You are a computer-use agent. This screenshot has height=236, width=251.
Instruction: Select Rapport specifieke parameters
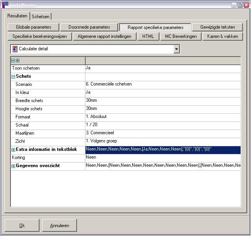(x=155, y=27)
